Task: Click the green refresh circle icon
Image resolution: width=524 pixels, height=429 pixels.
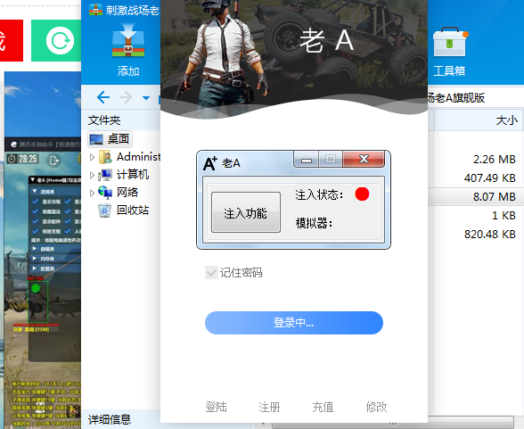Action: pos(61,41)
